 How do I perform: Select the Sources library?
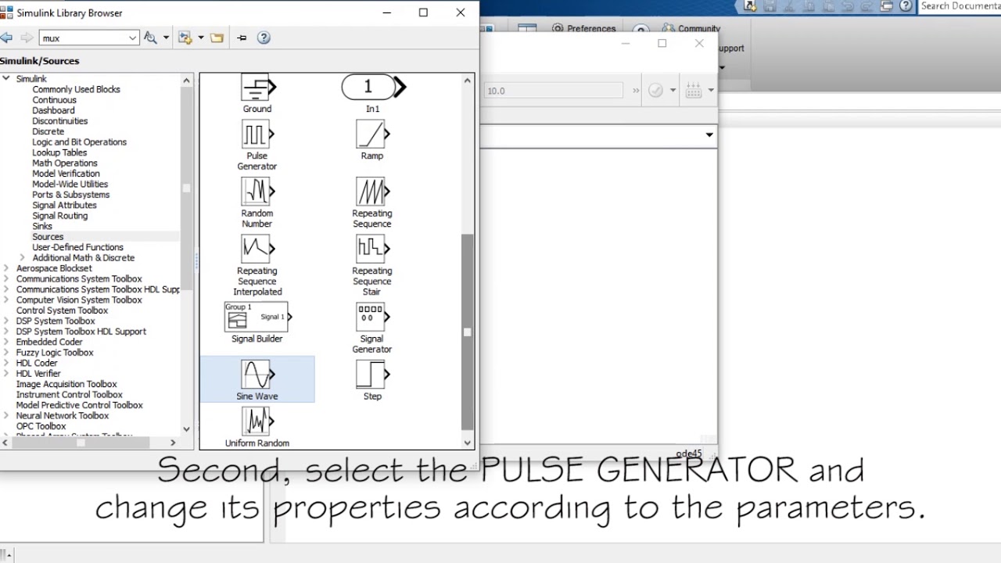[x=48, y=236]
